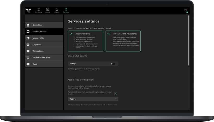Screen dimensions: 214x122
Task: Click the info icon above storing period
Action: click(x=116, y=93)
